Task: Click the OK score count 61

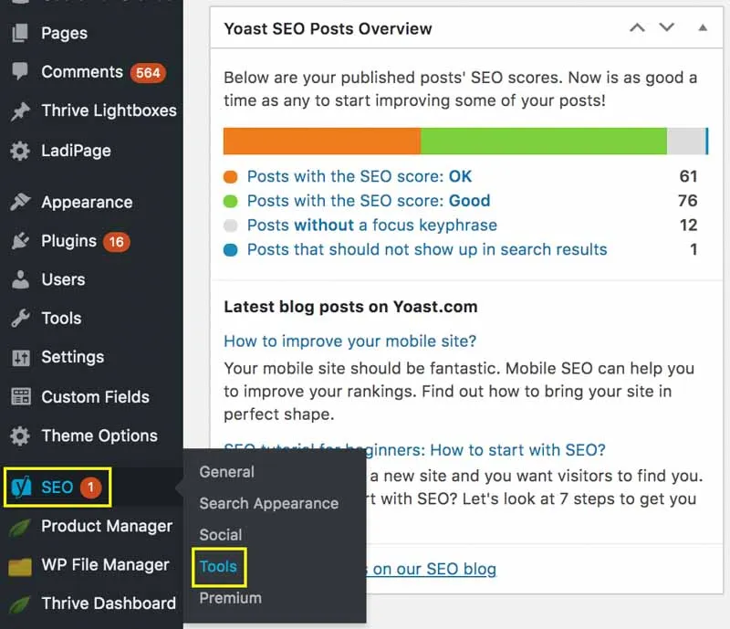Action: point(688,176)
